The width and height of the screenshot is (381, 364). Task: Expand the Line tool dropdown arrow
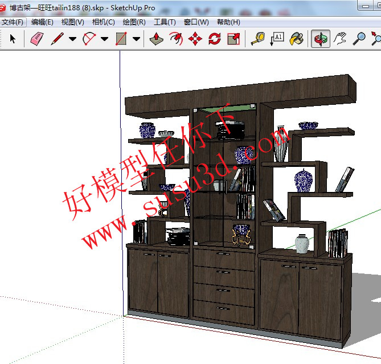point(72,39)
